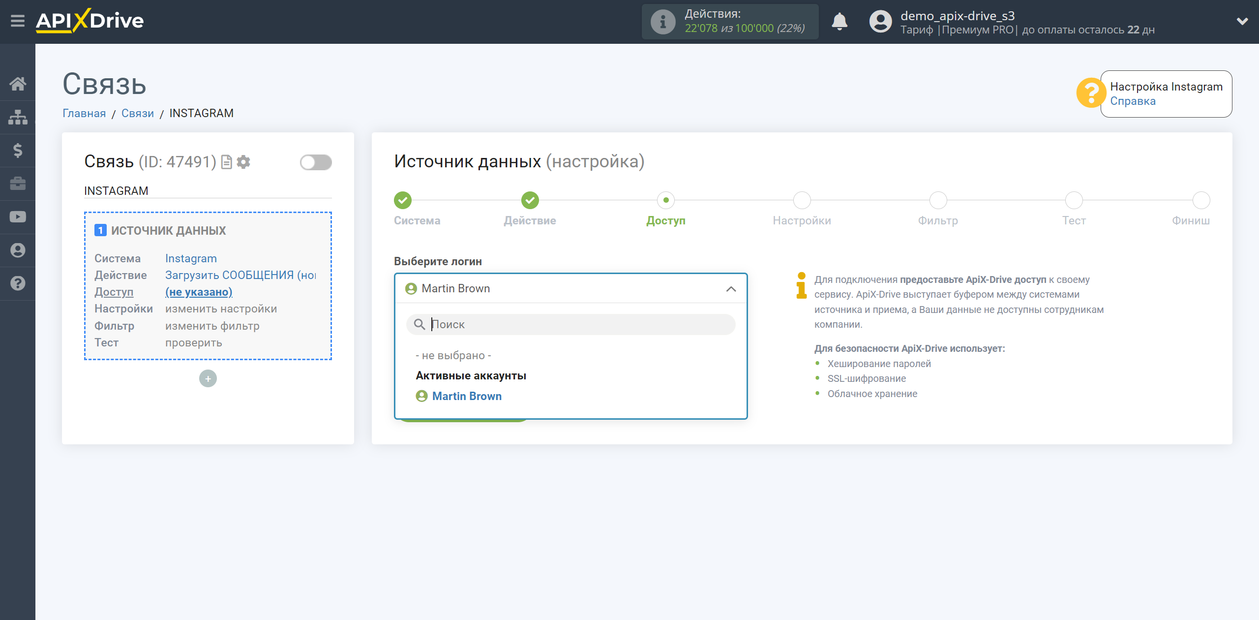1259x620 pixels.
Task: Open the Справка link
Action: [x=1133, y=101]
